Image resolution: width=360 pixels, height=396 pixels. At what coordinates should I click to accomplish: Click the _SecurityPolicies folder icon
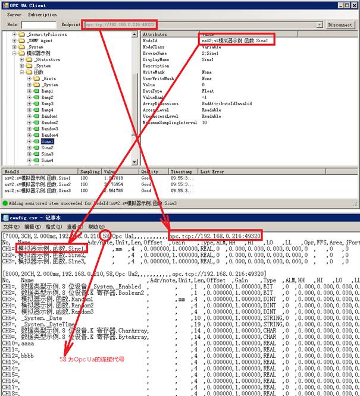23,34
